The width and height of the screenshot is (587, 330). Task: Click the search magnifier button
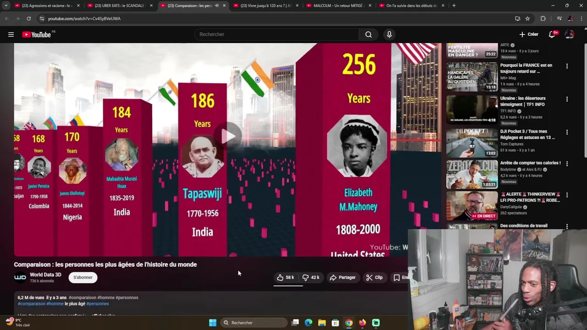tap(369, 34)
